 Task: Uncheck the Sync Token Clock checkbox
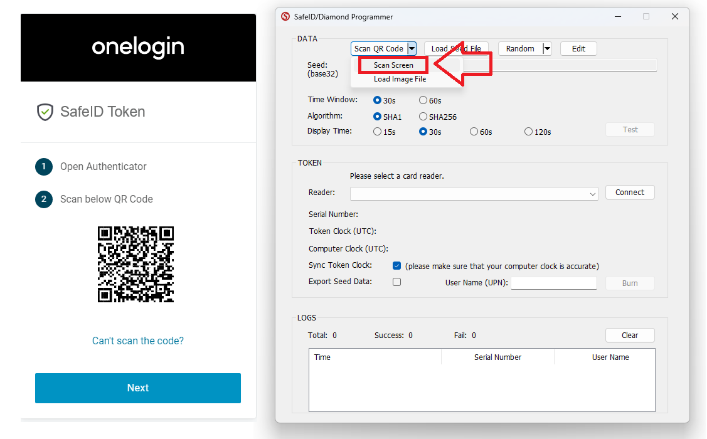[396, 266]
